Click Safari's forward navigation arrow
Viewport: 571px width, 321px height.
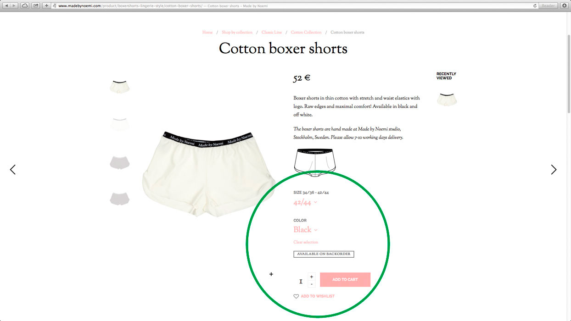pos(14,6)
